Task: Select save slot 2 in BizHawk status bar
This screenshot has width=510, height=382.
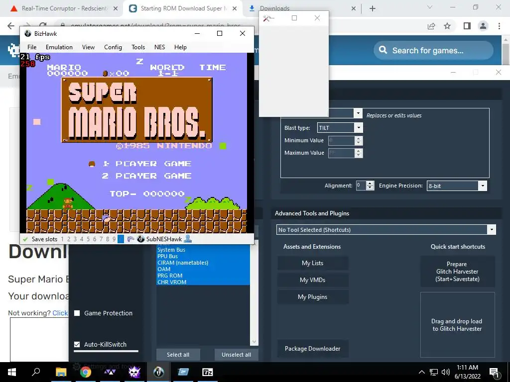Action: [69, 239]
